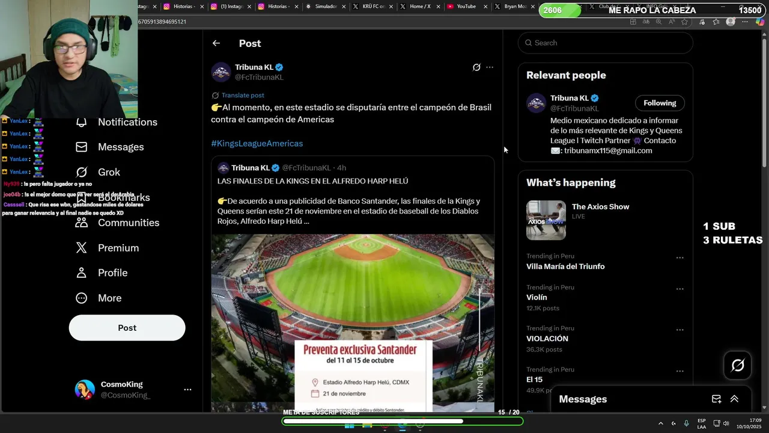Open post options three-dot menu
769x433 pixels.
[x=490, y=67]
